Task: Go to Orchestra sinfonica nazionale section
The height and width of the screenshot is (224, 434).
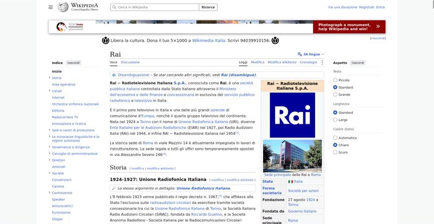Action: click(75, 104)
